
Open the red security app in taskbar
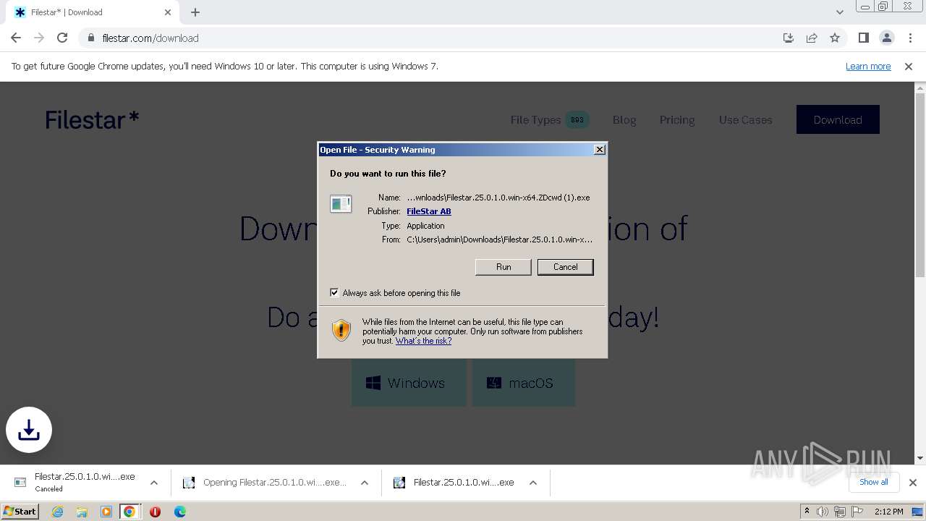[155, 512]
